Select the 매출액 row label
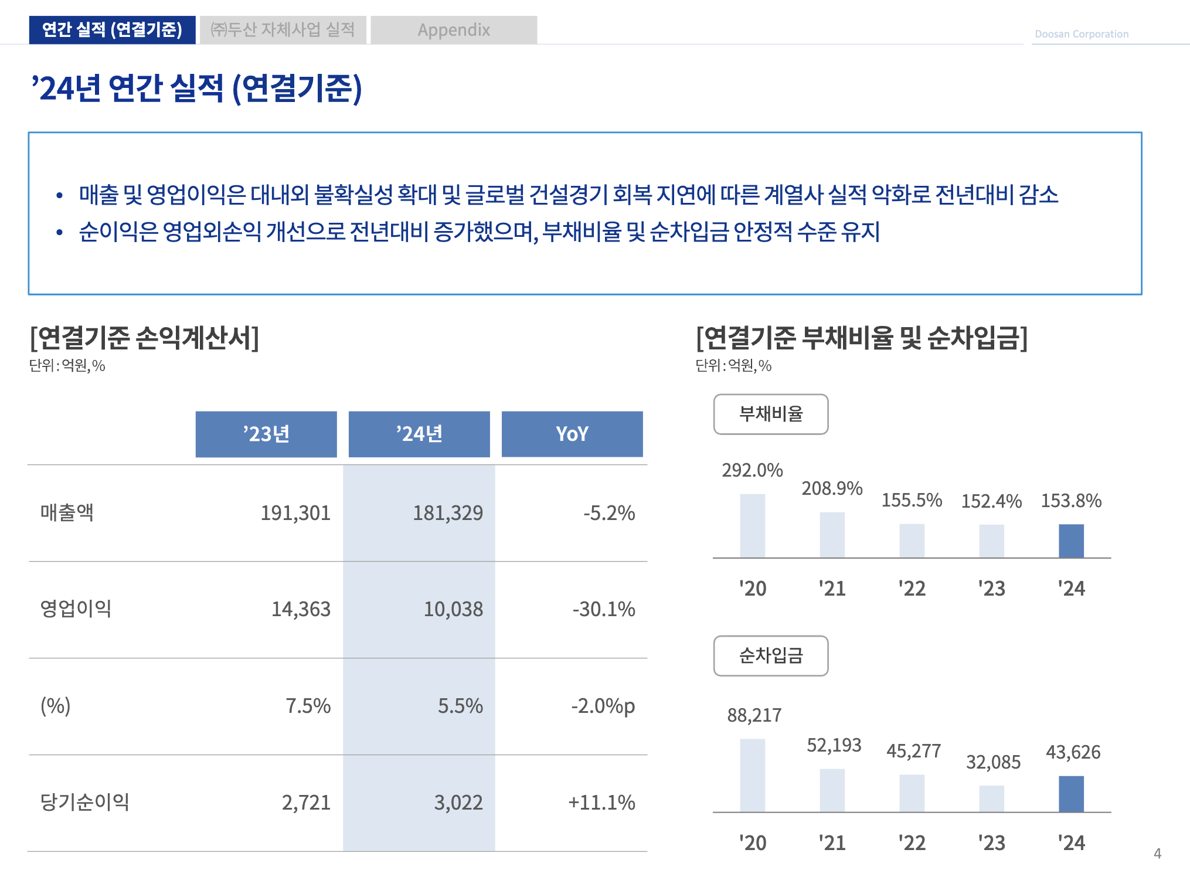 67,512
